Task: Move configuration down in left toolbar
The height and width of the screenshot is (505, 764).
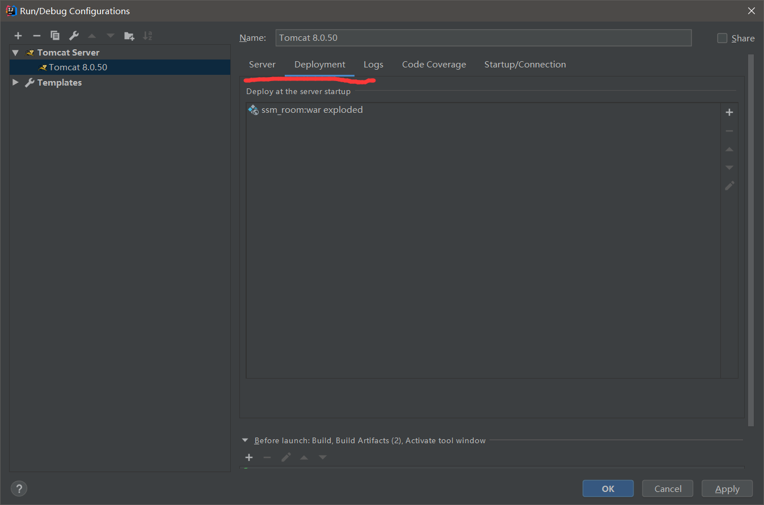Action: 111,36
